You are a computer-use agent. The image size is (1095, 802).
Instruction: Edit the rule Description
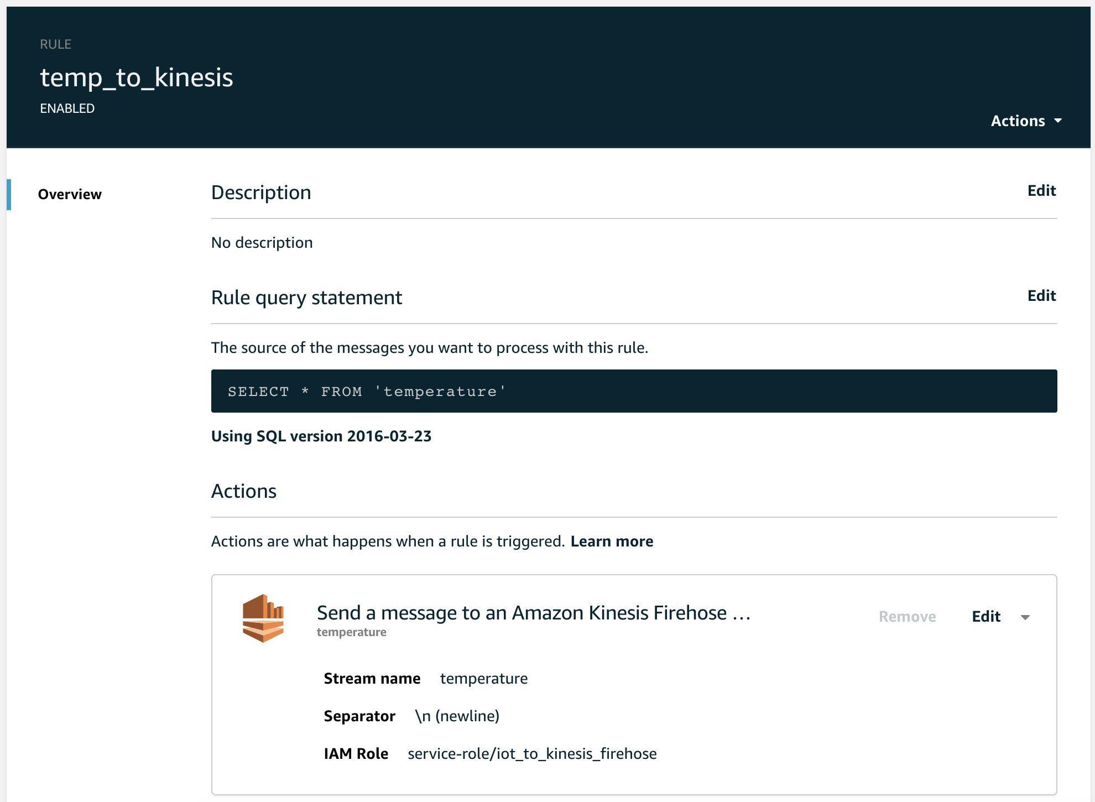[x=1041, y=191]
